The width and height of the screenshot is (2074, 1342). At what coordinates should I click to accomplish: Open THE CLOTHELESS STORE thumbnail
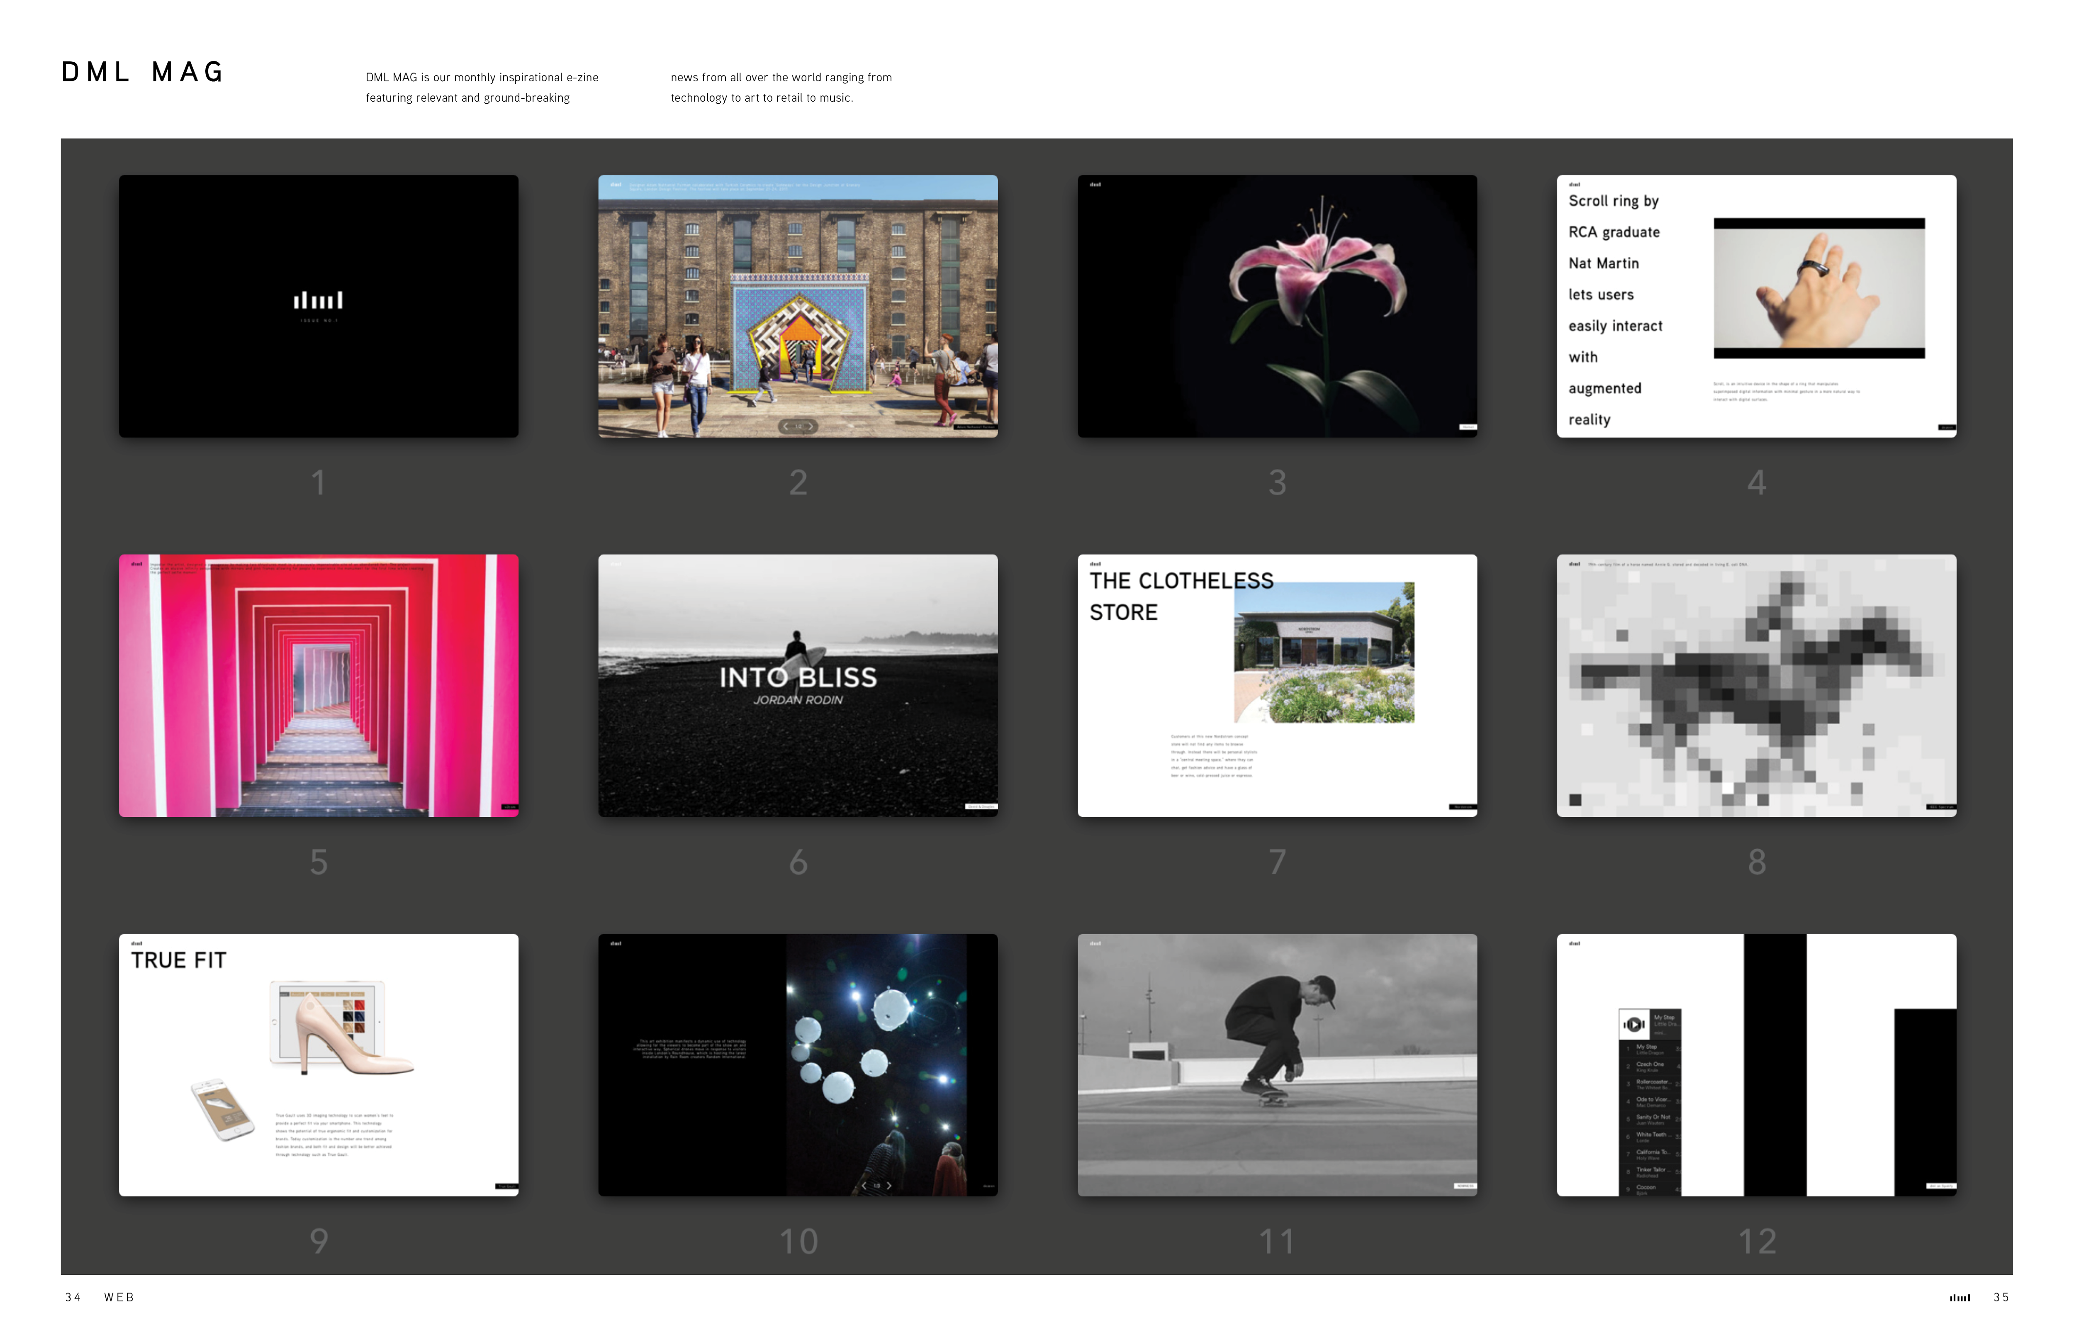tap(1277, 685)
